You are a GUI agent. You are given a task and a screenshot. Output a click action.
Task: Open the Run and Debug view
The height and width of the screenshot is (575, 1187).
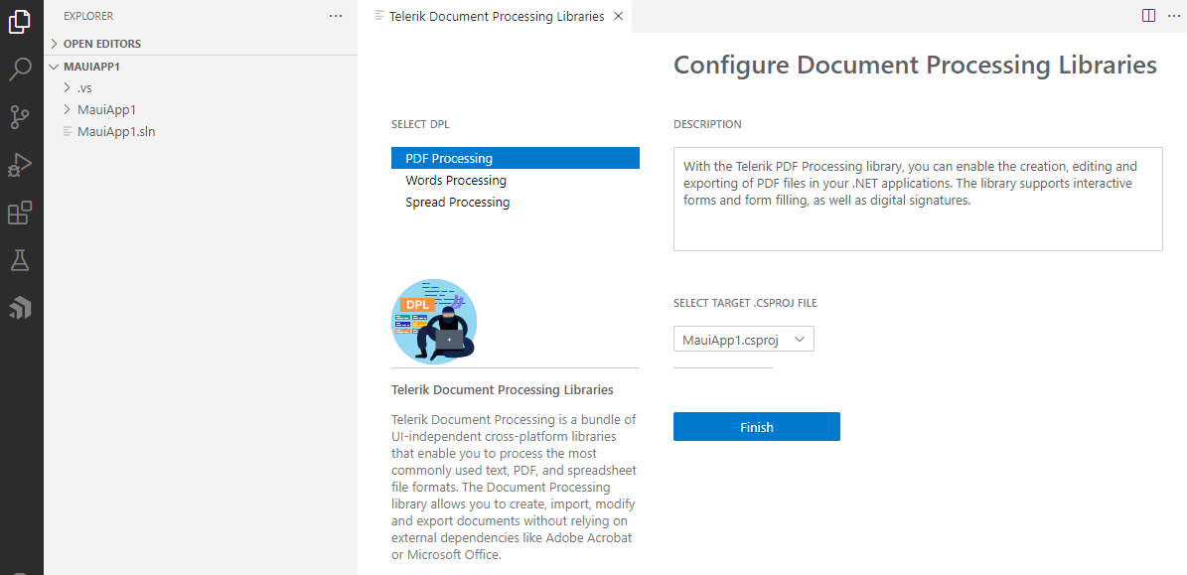(20, 164)
